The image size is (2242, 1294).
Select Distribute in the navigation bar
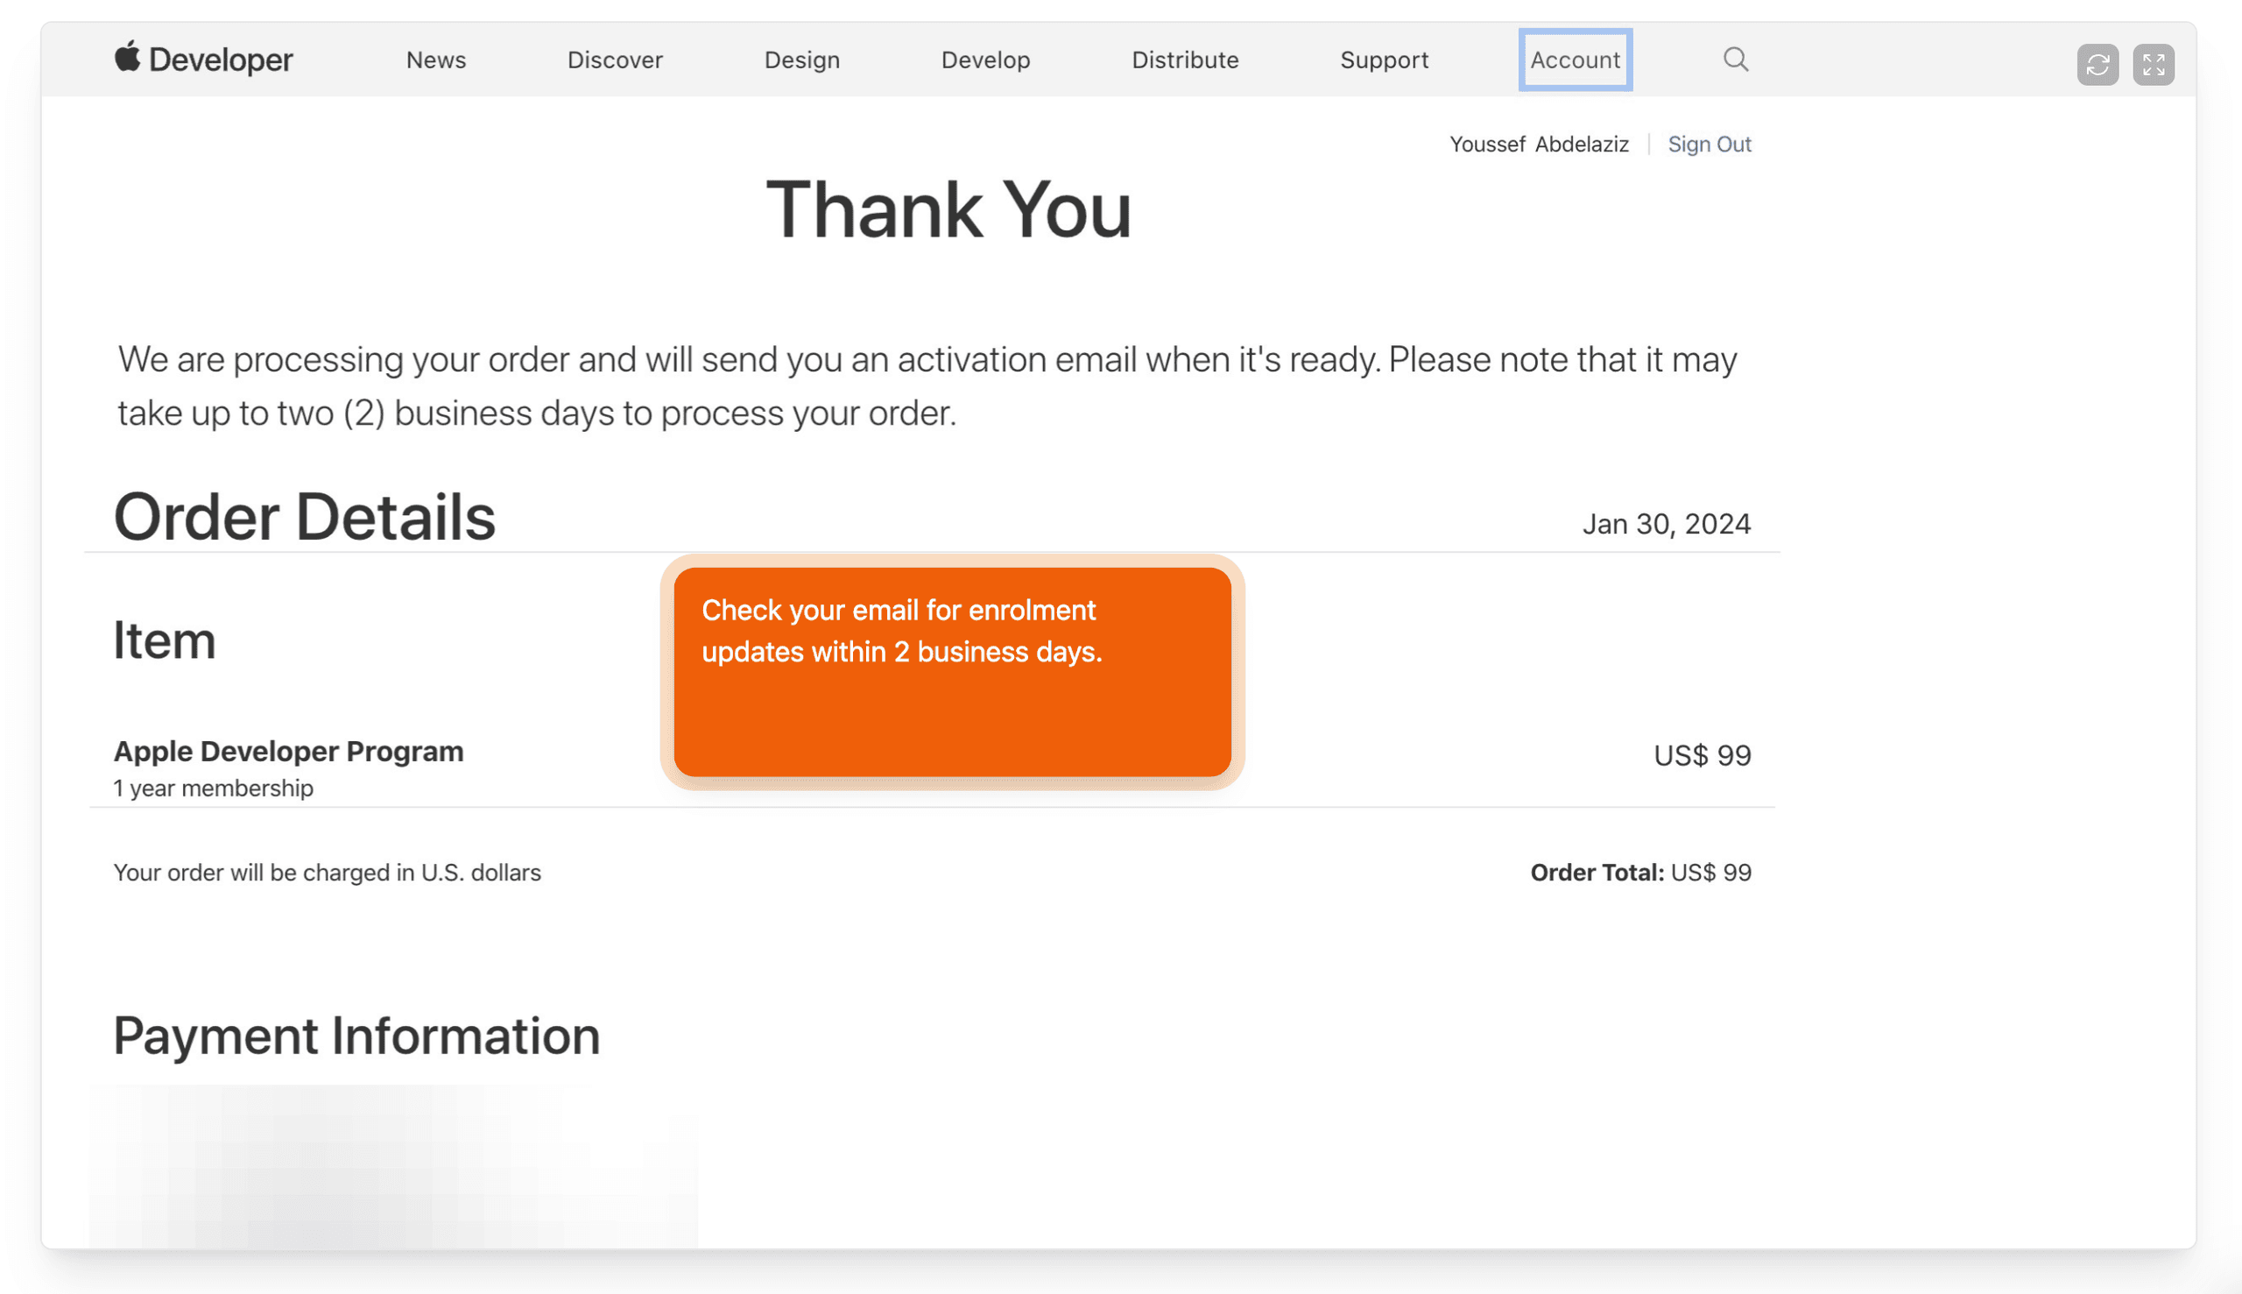tap(1184, 60)
